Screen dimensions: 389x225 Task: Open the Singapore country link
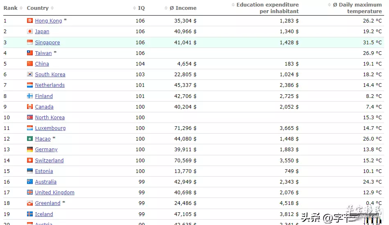(x=47, y=42)
